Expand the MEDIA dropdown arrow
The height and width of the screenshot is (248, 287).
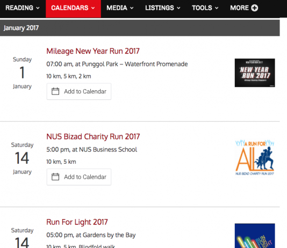pos(132,8)
